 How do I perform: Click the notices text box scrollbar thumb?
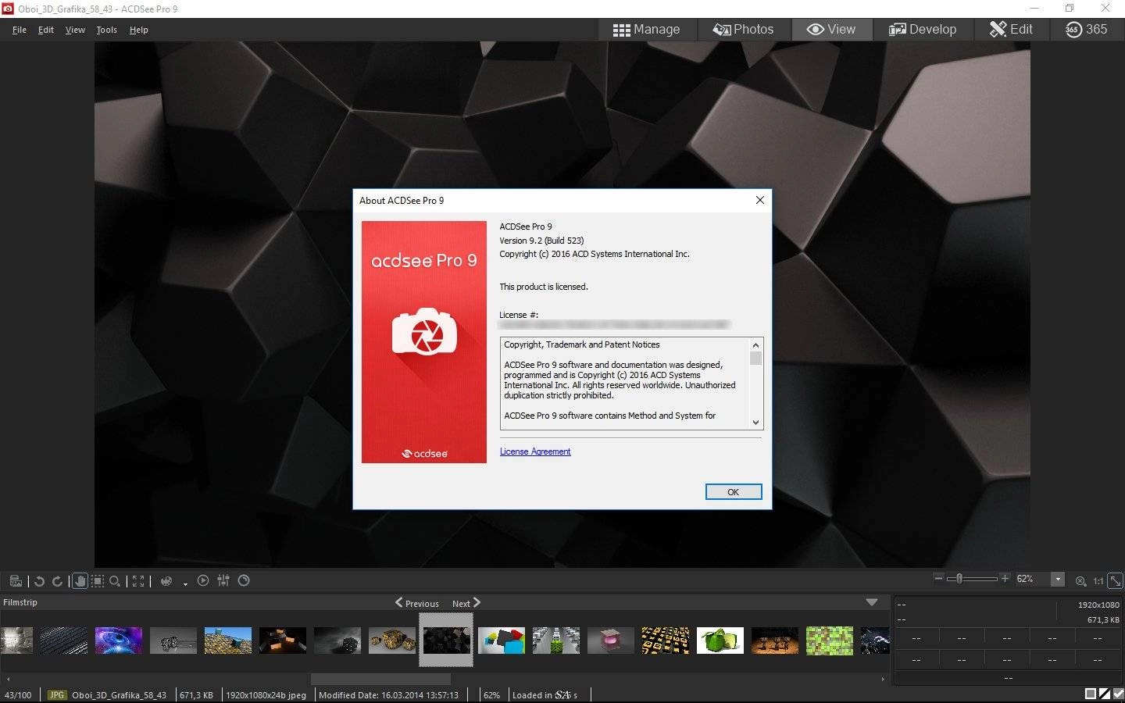click(755, 359)
